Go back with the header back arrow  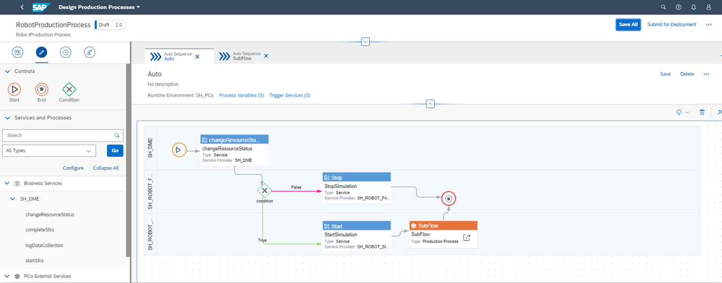click(22, 7)
